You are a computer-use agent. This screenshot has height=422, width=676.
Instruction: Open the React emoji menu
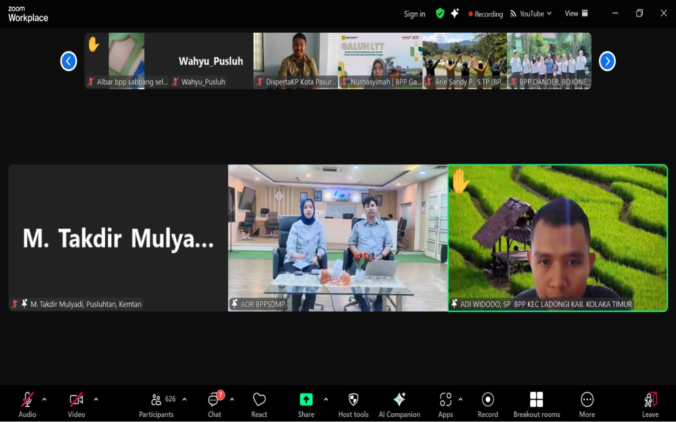(259, 404)
